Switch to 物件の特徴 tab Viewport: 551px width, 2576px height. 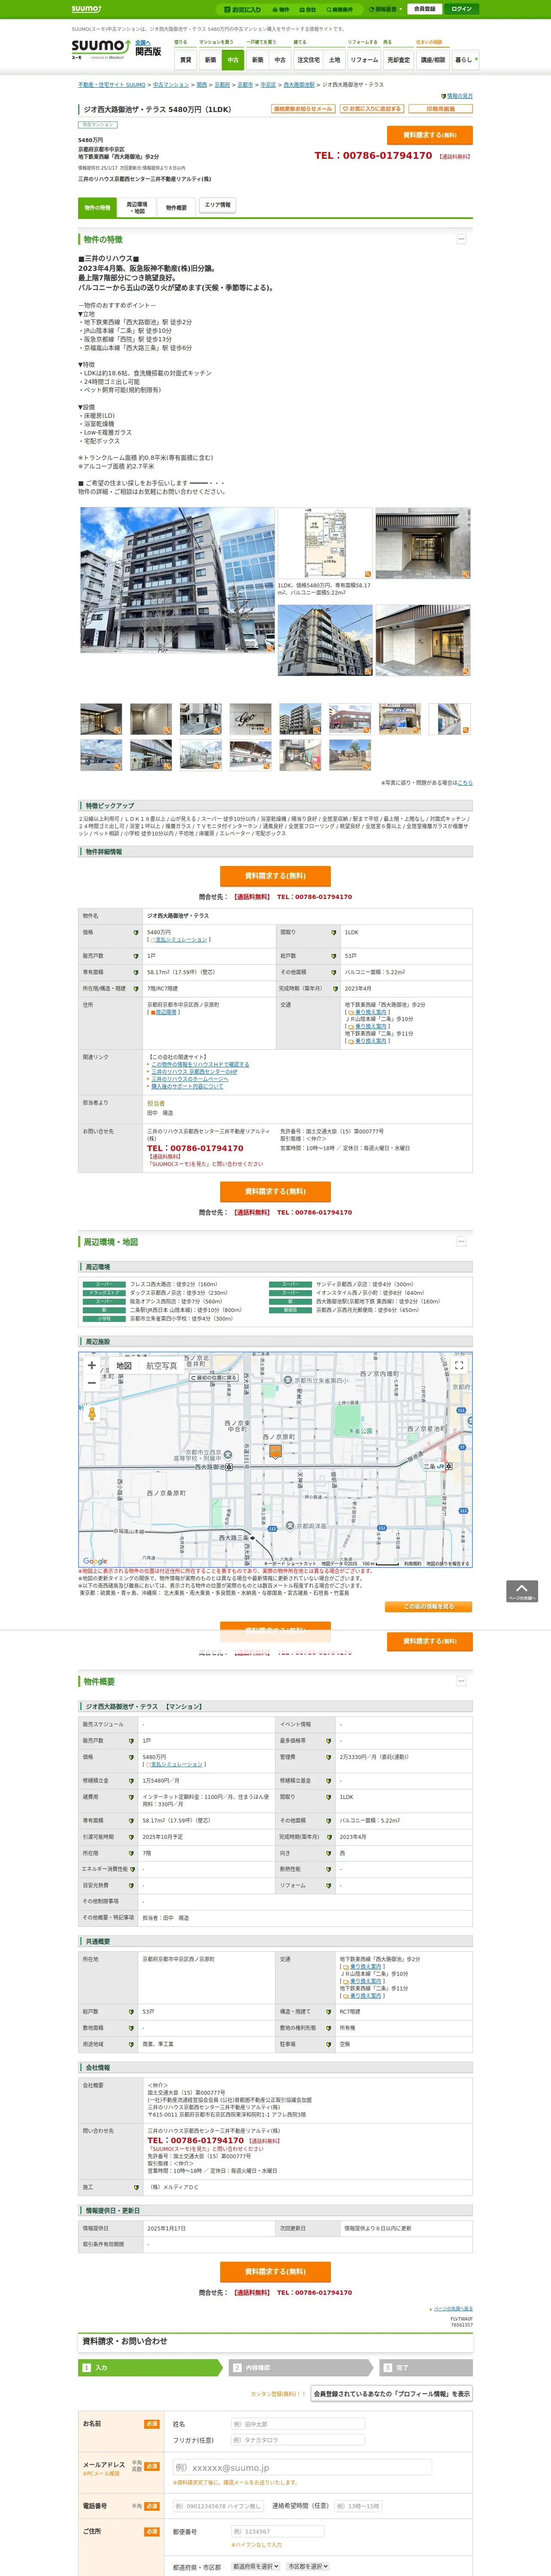[97, 207]
